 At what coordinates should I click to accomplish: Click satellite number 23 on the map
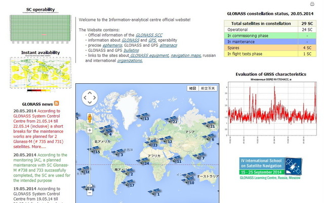click(151, 143)
